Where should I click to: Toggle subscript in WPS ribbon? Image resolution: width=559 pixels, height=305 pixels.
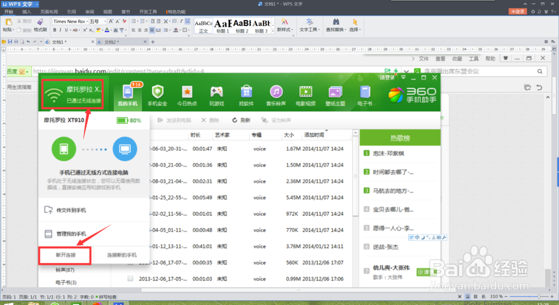tap(91, 30)
